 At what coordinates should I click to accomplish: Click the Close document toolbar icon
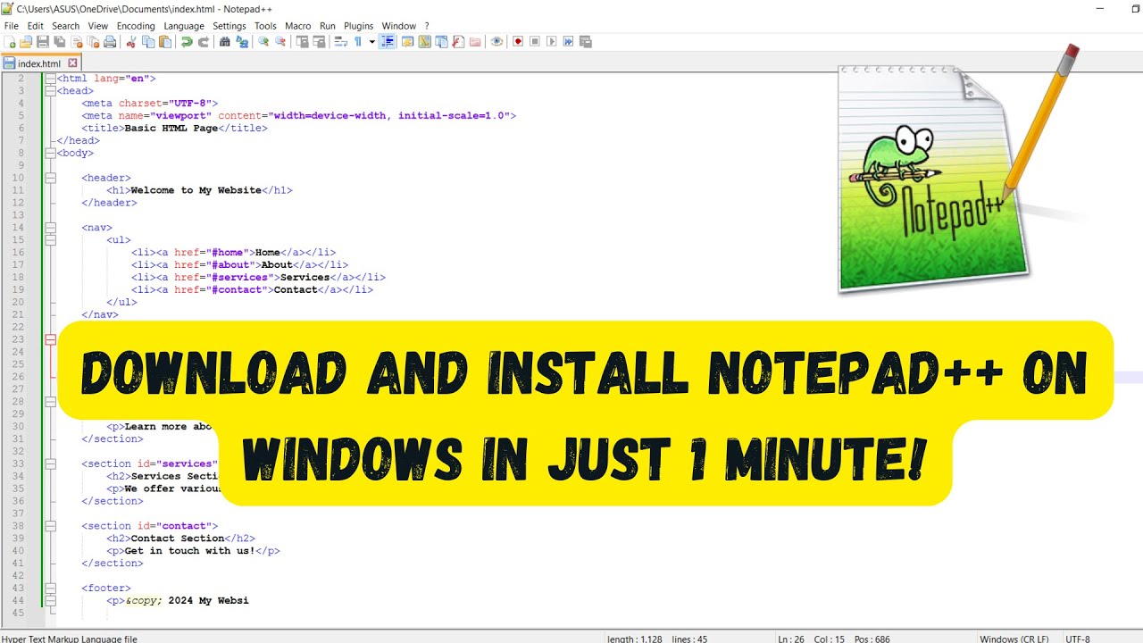(x=76, y=41)
